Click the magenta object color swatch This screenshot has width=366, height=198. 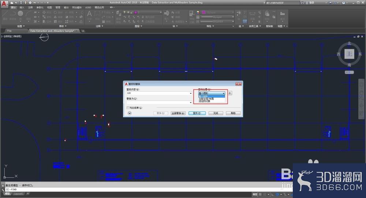[x=203, y=12]
